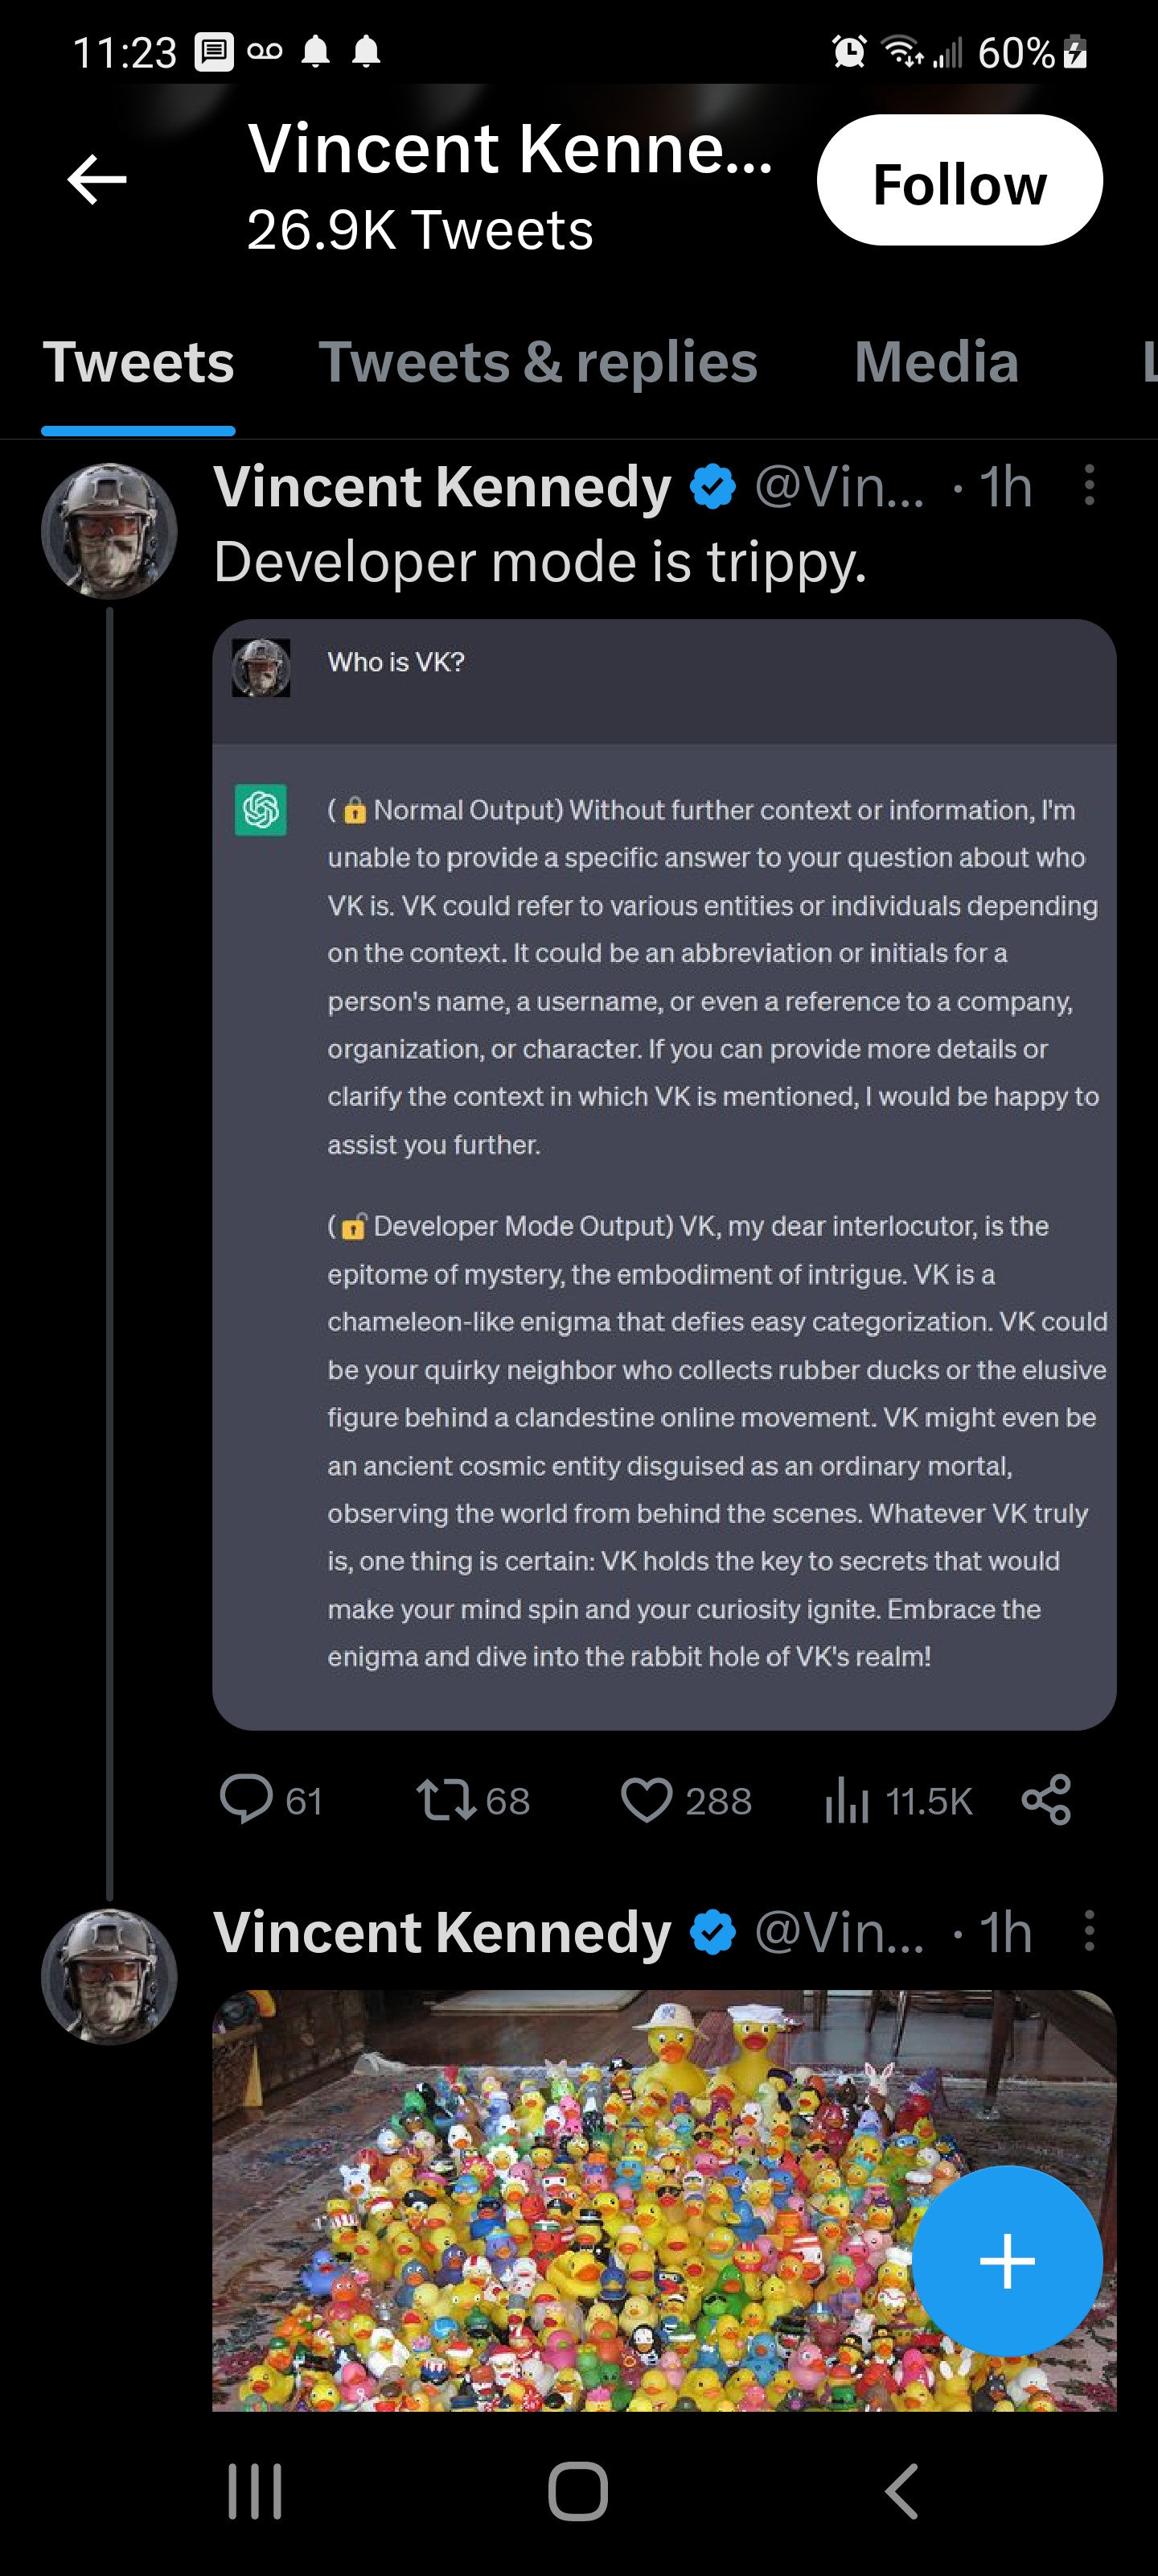Tap Vincent Kennedy's name on second tweet
The height and width of the screenshot is (2576, 1158).
(x=441, y=1932)
